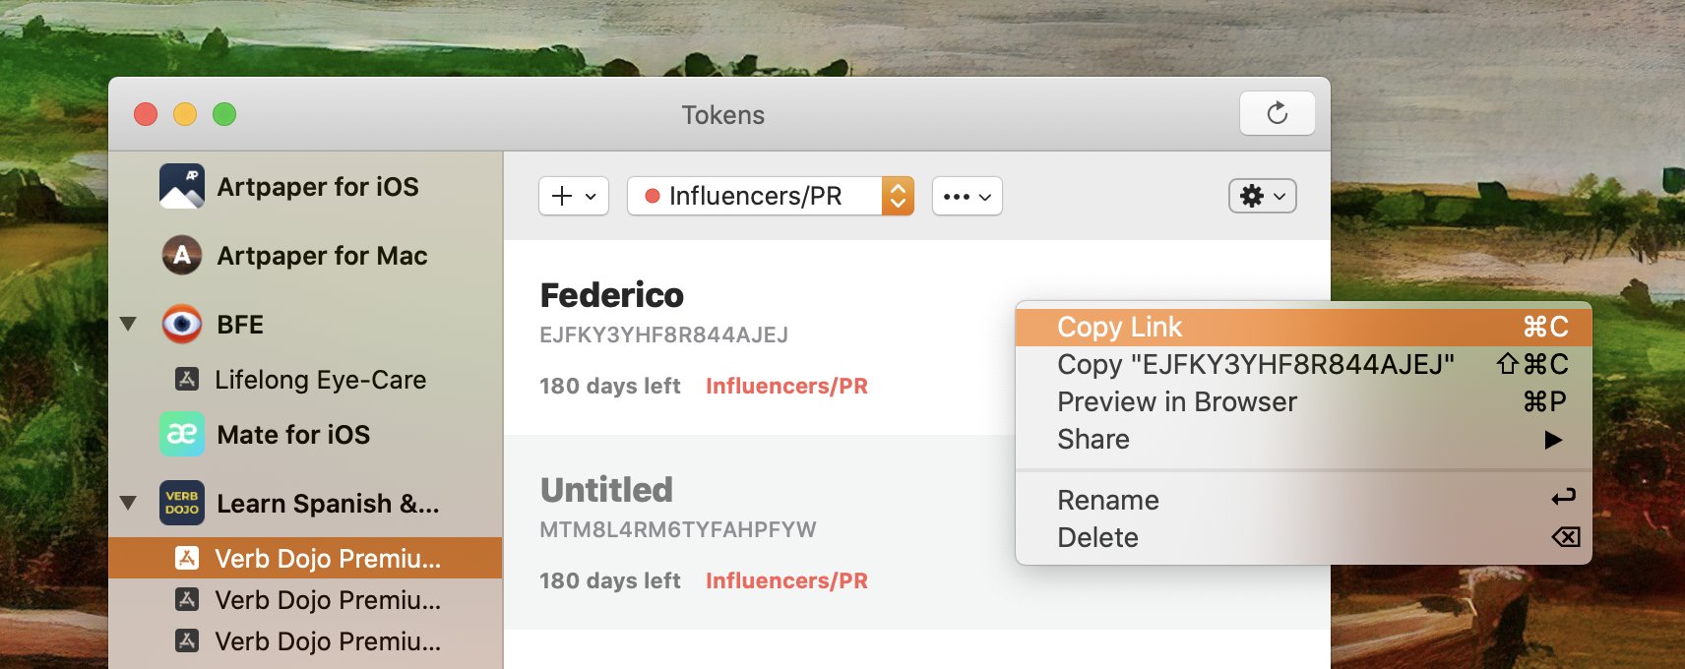Collapse the Learn Spanish disclosure triangle

[x=128, y=503]
